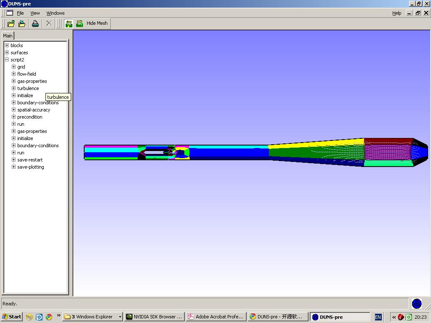Expand the surfaces tree node

(7, 53)
